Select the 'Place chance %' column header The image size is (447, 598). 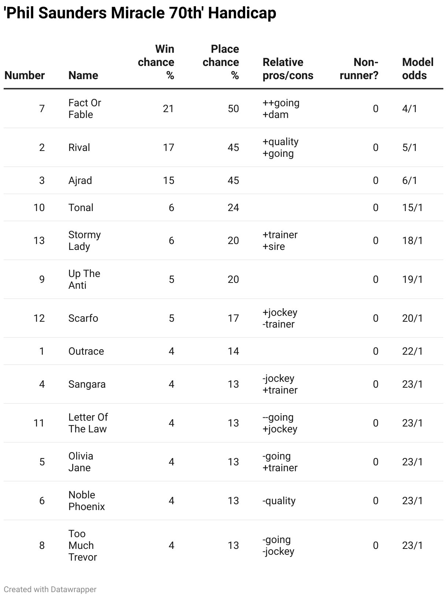pos(221,62)
